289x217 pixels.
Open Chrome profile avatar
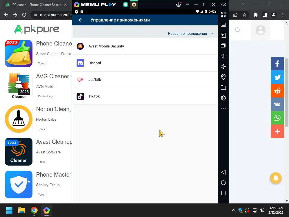pos(274,15)
